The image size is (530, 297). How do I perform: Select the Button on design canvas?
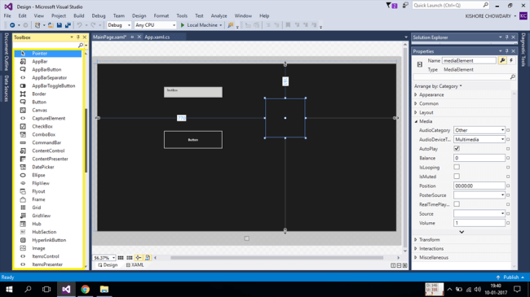(x=193, y=140)
